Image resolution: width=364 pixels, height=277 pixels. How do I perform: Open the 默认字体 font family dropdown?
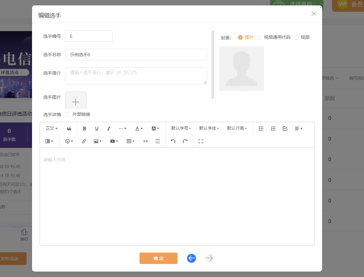point(209,128)
